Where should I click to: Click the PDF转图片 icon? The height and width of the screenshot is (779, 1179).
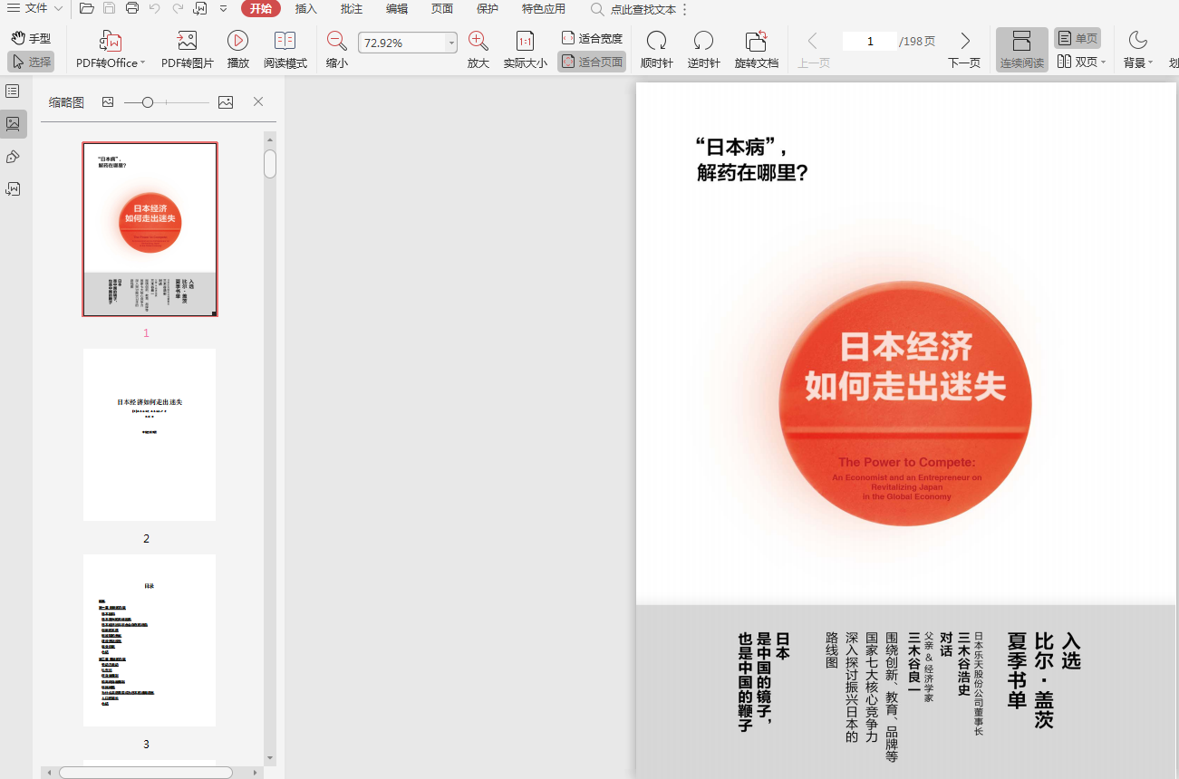click(x=187, y=42)
